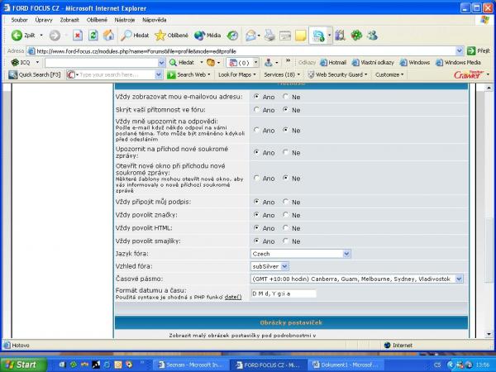Viewport: 496px width, 372px height.
Task: Open the Zobrazit menu
Action: point(69,18)
